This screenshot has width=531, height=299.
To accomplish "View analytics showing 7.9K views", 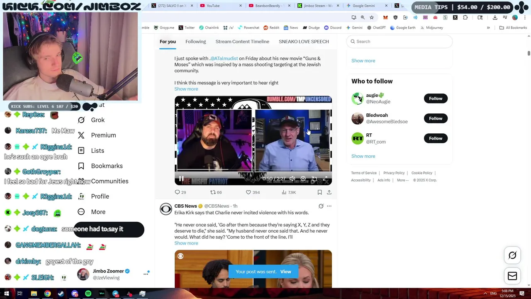I will click(289, 192).
